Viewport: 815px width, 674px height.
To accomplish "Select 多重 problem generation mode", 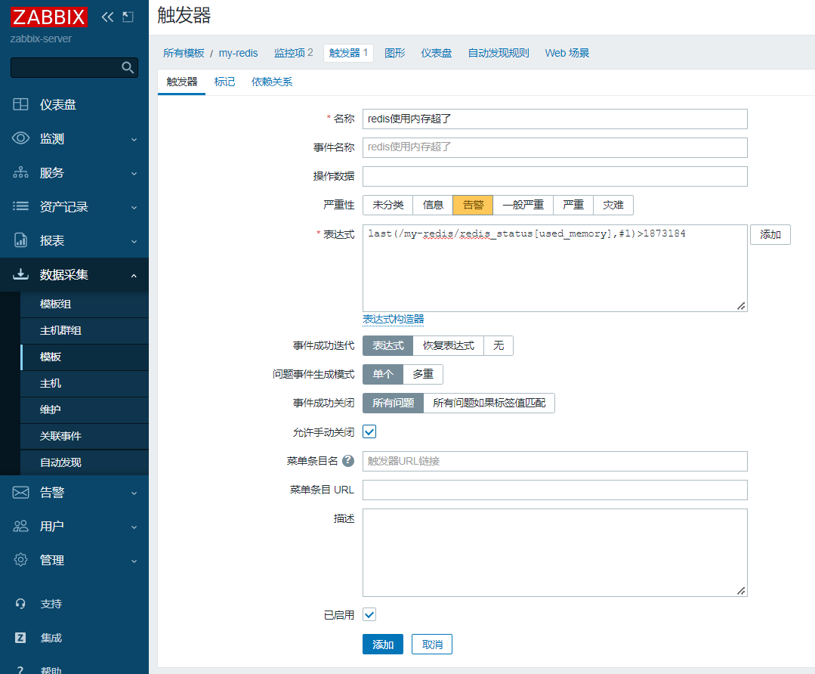I will tap(423, 375).
